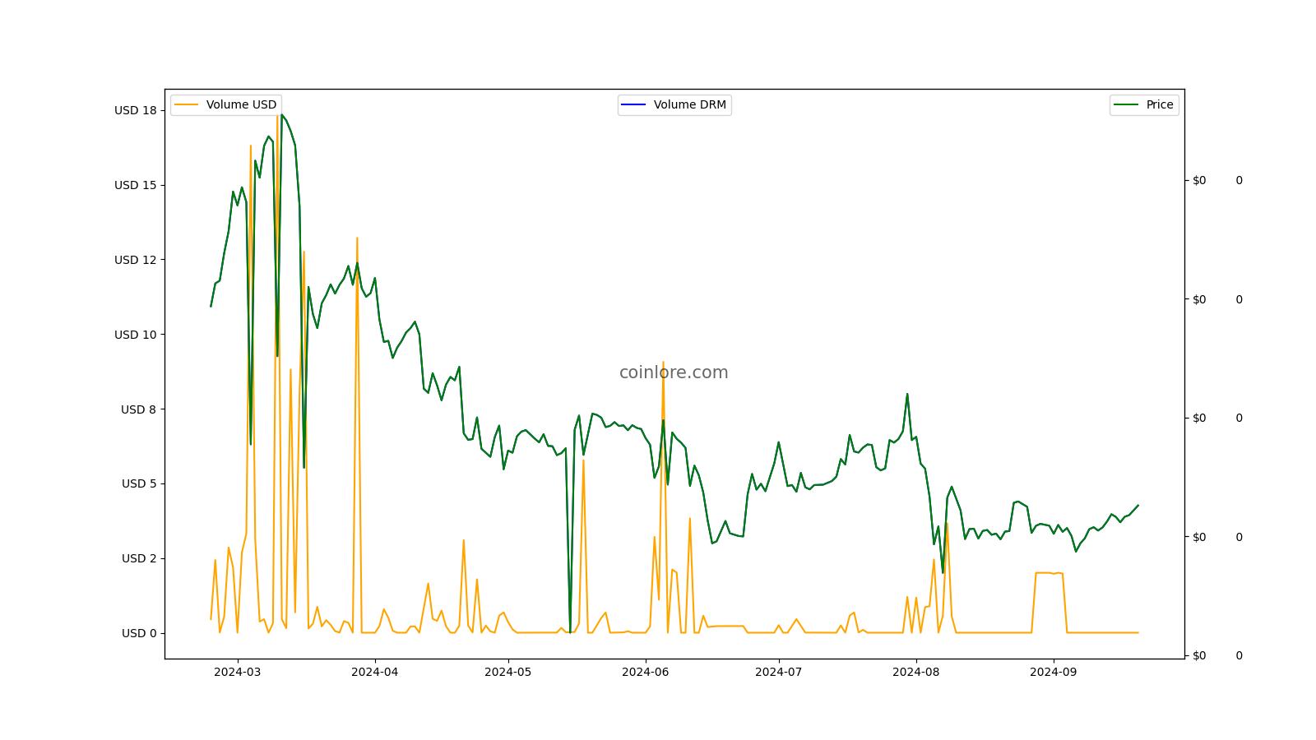Viewport: 1316px width, 740px height.
Task: Click the orange Volume USD legend line
Action: [x=187, y=104]
